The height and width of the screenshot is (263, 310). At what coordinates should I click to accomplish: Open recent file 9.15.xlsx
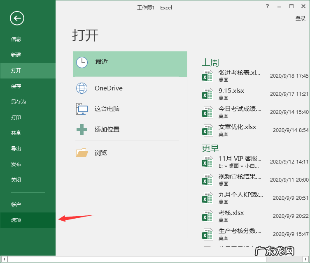[x=231, y=91]
